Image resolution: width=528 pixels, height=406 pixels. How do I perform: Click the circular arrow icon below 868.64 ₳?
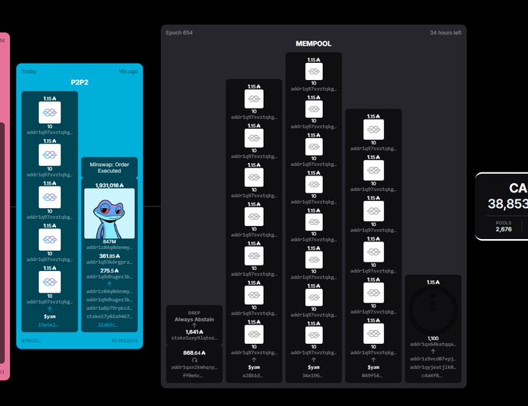[194, 360]
